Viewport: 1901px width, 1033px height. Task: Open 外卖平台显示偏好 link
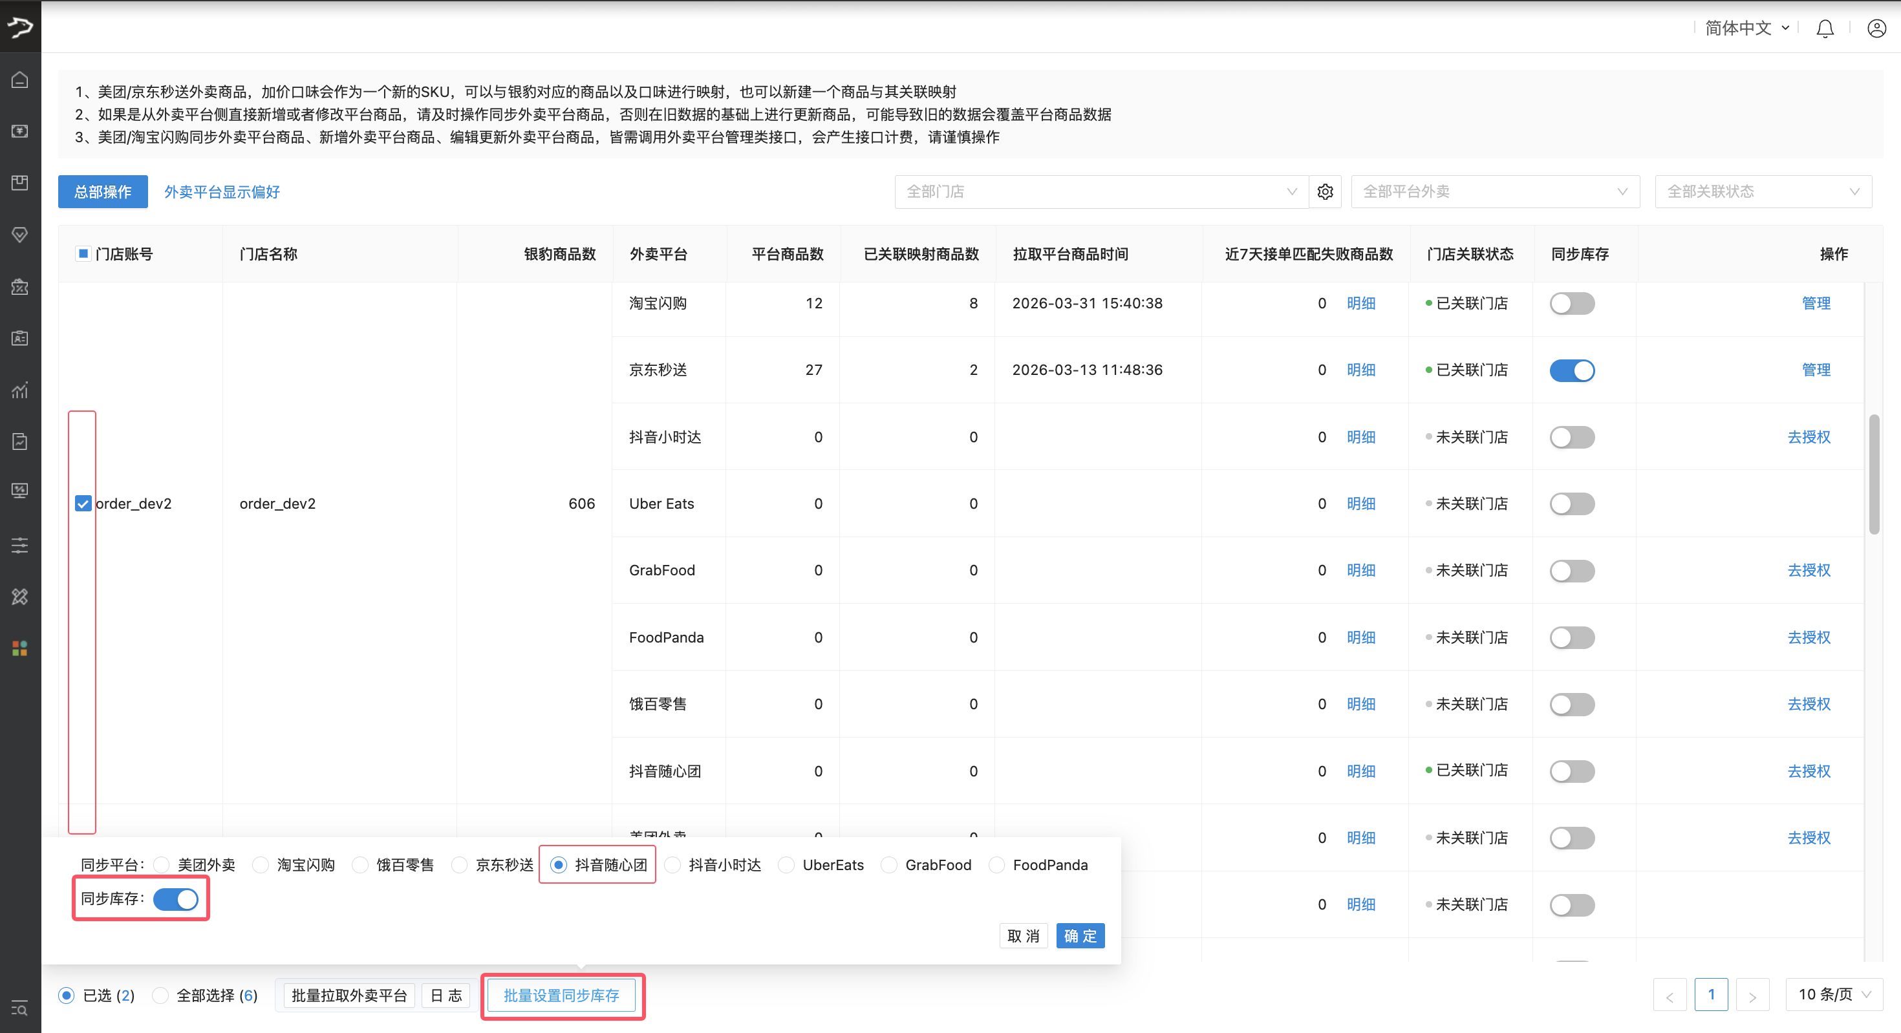click(221, 192)
